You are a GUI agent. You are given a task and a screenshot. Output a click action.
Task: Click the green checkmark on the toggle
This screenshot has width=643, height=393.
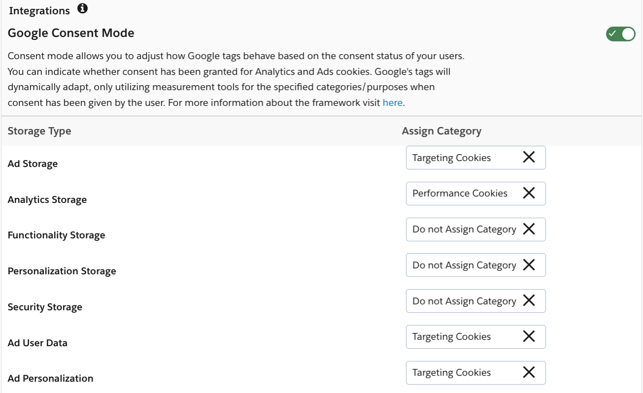pyautogui.click(x=612, y=33)
